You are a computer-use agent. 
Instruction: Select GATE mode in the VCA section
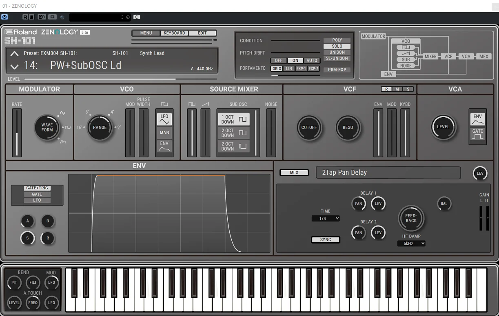click(478, 134)
